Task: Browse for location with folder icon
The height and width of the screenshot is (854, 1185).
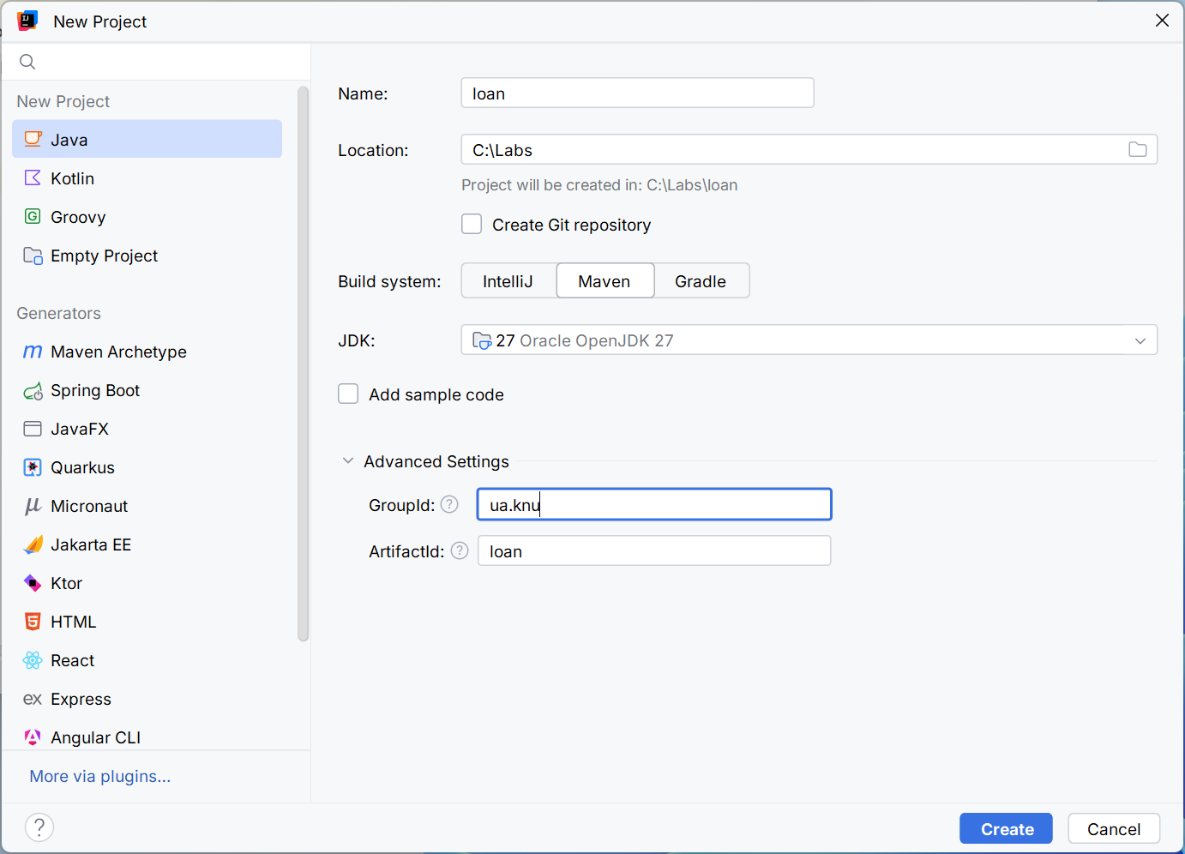Action: 1138,149
